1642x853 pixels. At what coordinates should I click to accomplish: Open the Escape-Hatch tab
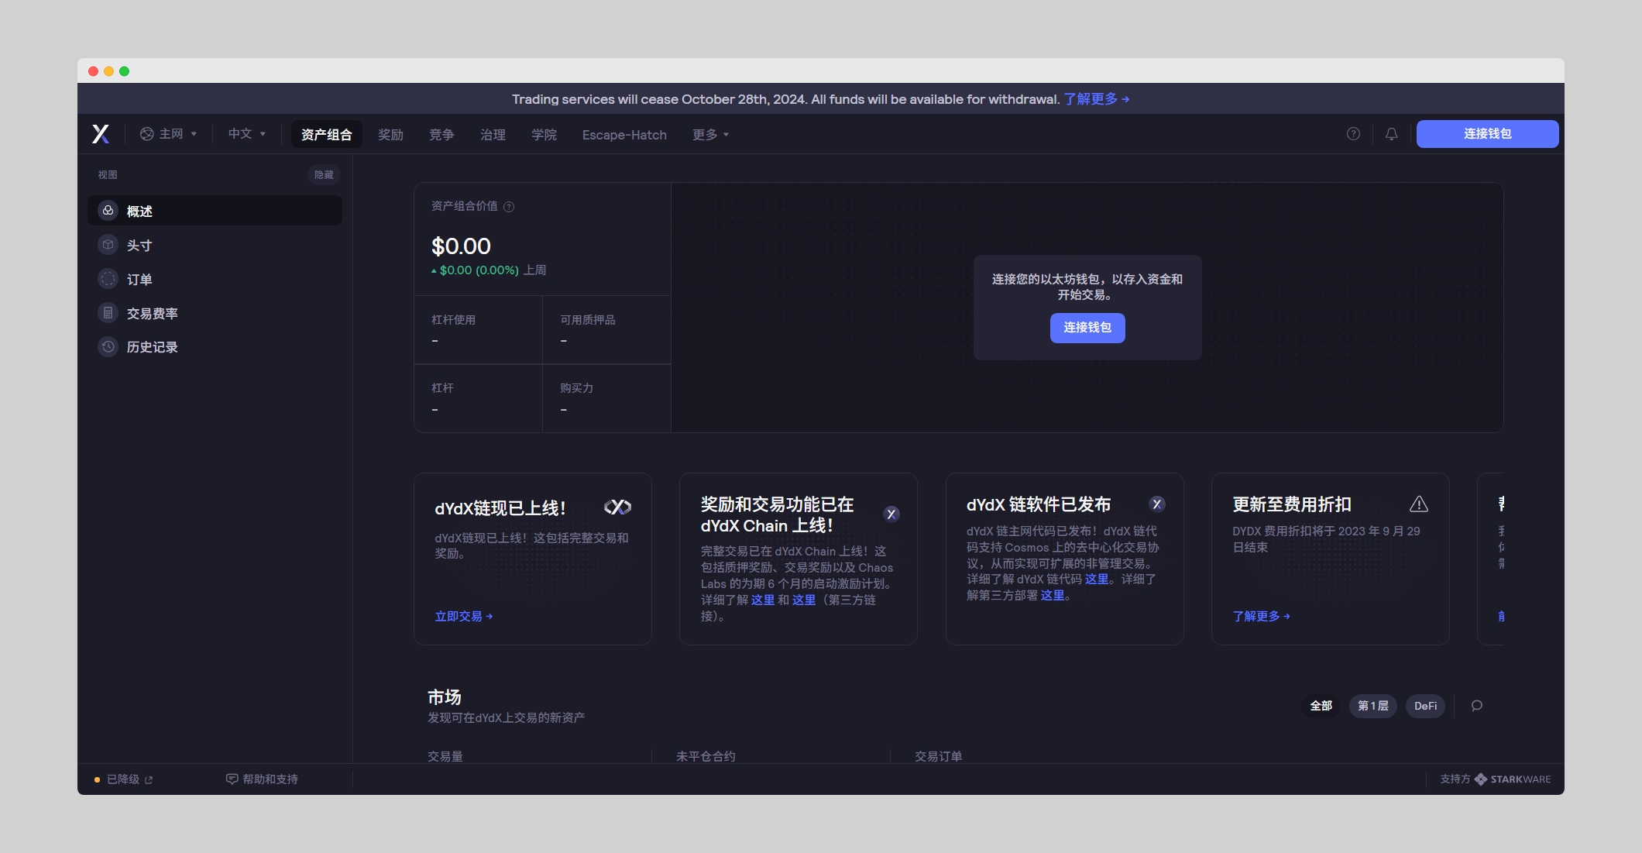click(x=624, y=135)
